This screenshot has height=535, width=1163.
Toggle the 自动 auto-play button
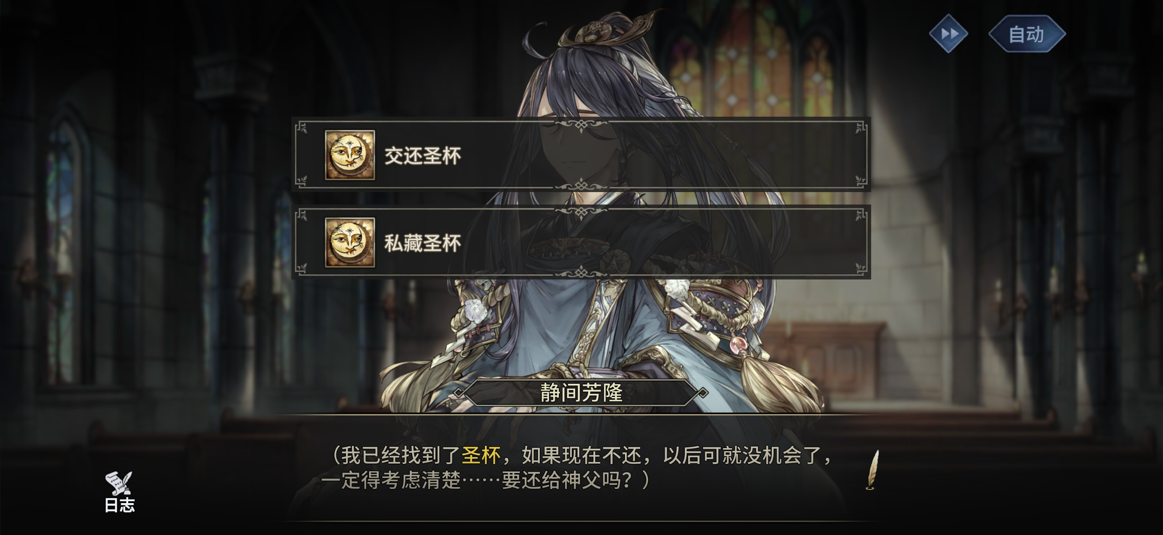[x=1027, y=34]
